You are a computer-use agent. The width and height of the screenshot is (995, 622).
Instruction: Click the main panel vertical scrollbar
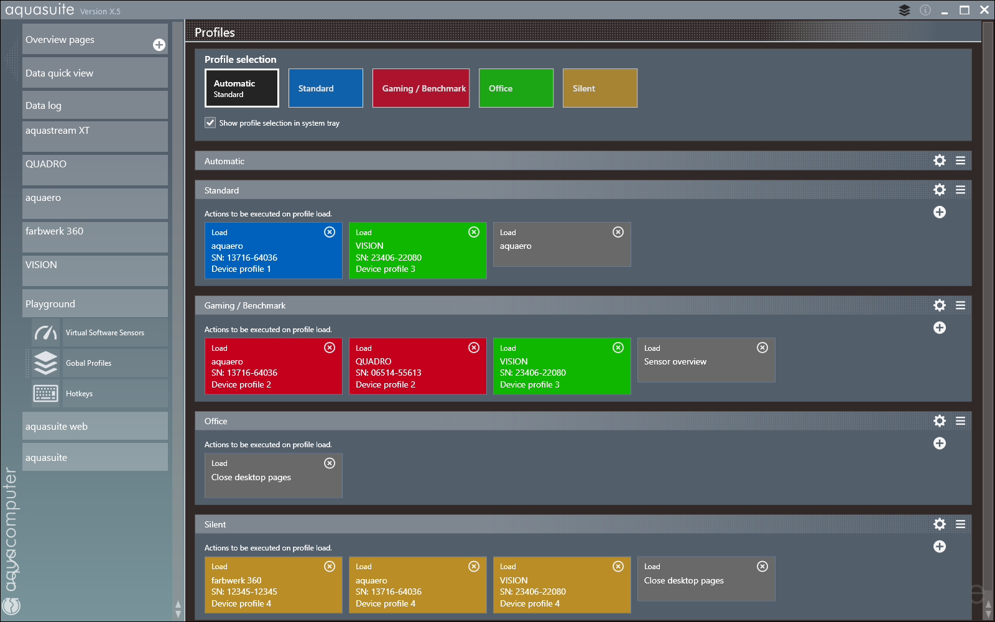click(x=988, y=320)
